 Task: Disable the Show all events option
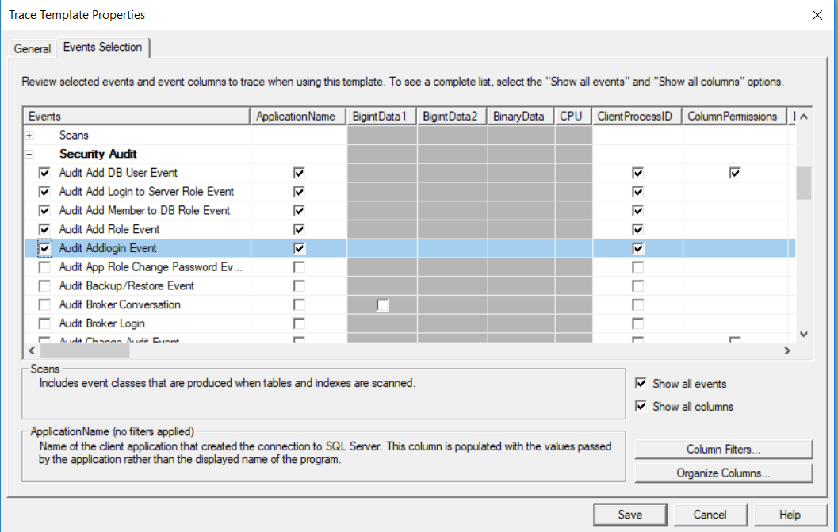(641, 384)
